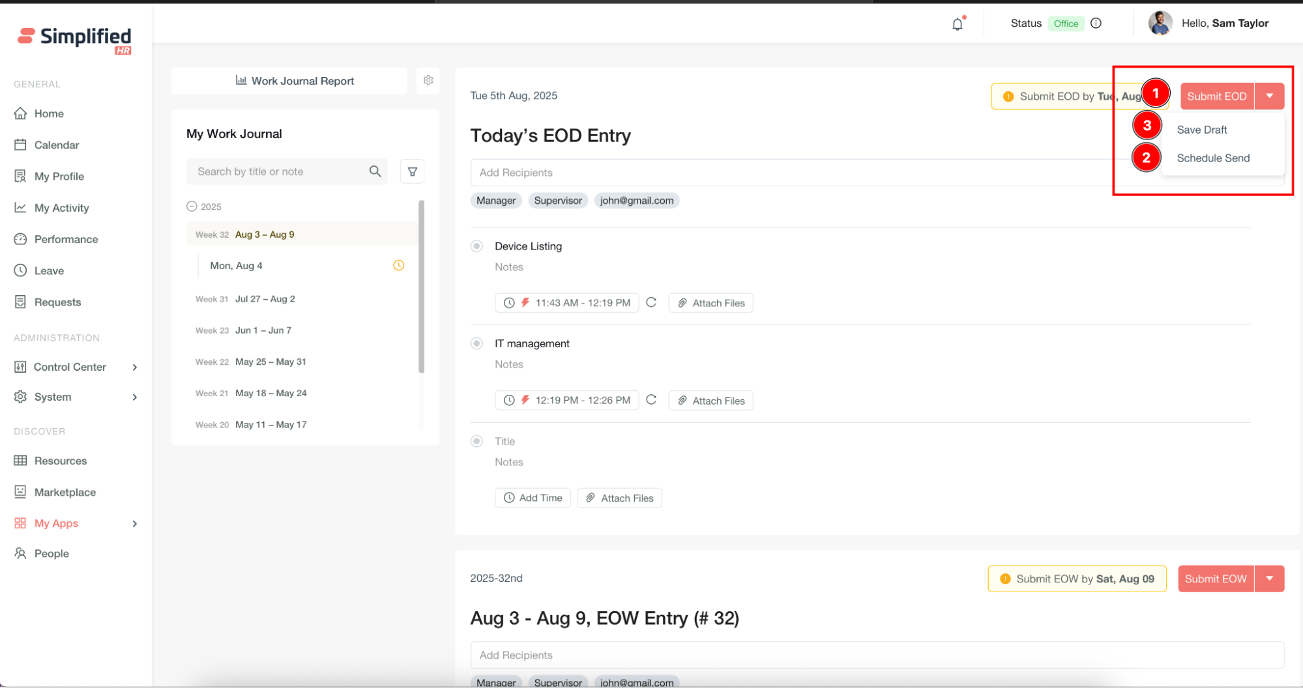Image resolution: width=1303 pixels, height=688 pixels.
Task: Expand the Submit EOW dropdown arrow
Action: pyautogui.click(x=1269, y=579)
